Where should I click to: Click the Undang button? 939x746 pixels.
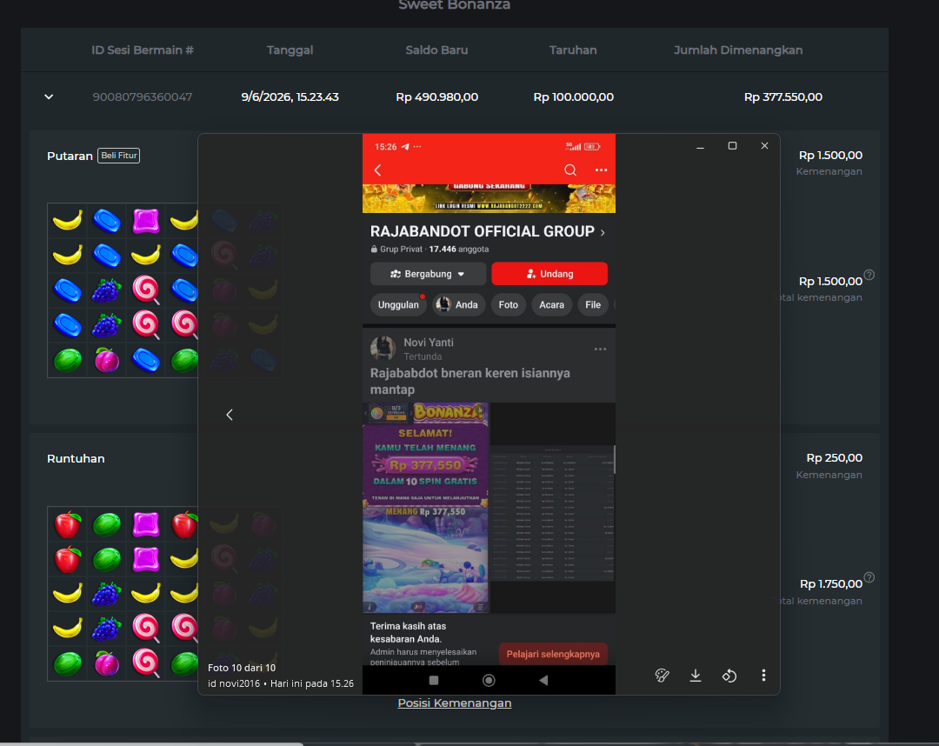[549, 274]
